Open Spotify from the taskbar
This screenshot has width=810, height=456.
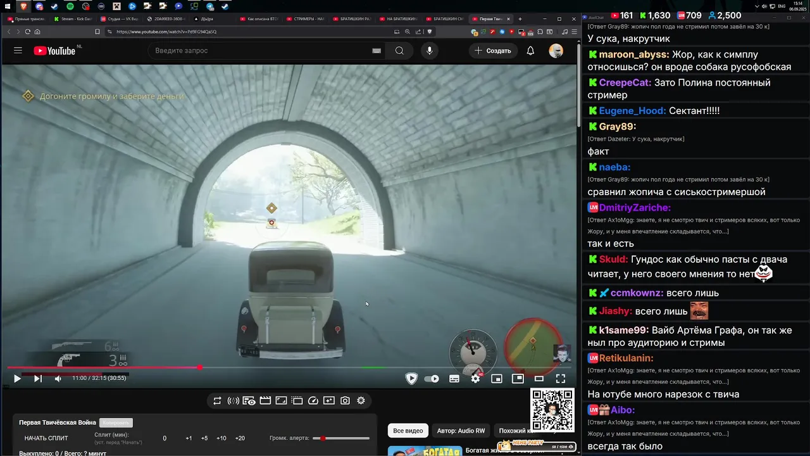click(70, 6)
